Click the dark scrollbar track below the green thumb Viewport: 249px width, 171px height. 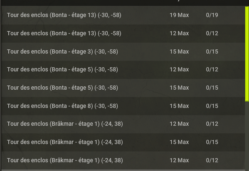click(247, 136)
